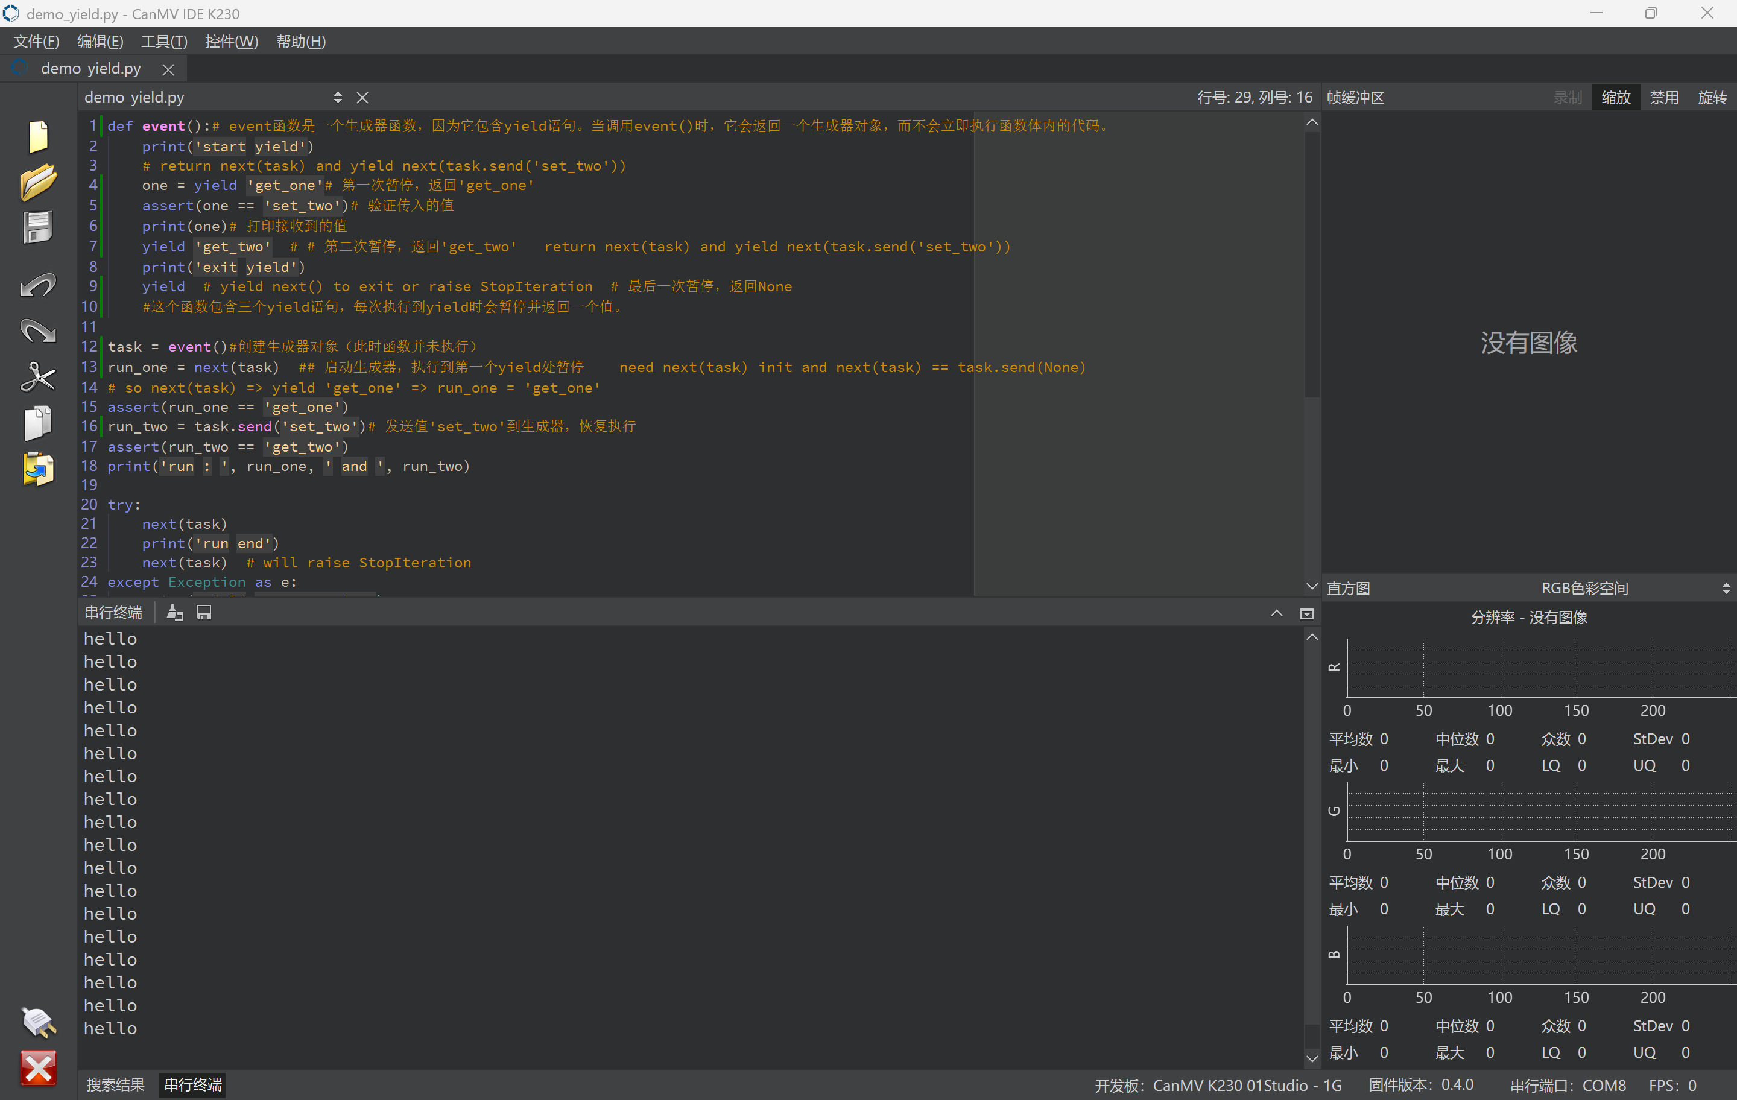This screenshot has width=1737, height=1100.
Task: Cut the selection with the scissors icon
Action: click(x=38, y=376)
